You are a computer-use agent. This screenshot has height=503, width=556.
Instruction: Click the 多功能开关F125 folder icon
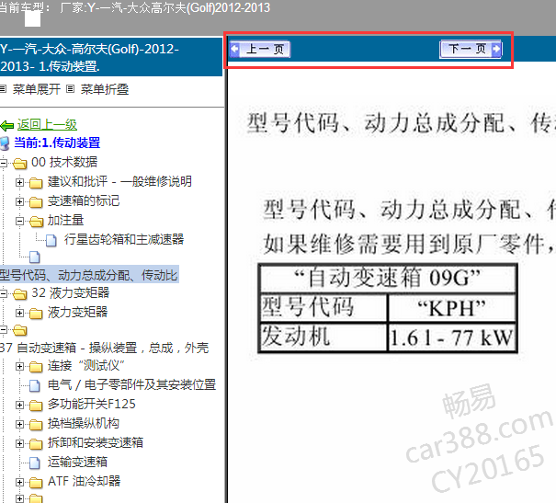36,406
